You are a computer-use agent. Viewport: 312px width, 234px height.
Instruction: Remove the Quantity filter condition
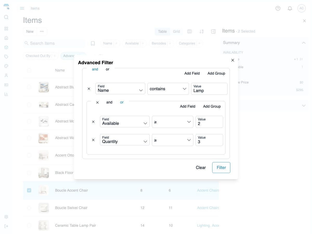click(x=93, y=140)
